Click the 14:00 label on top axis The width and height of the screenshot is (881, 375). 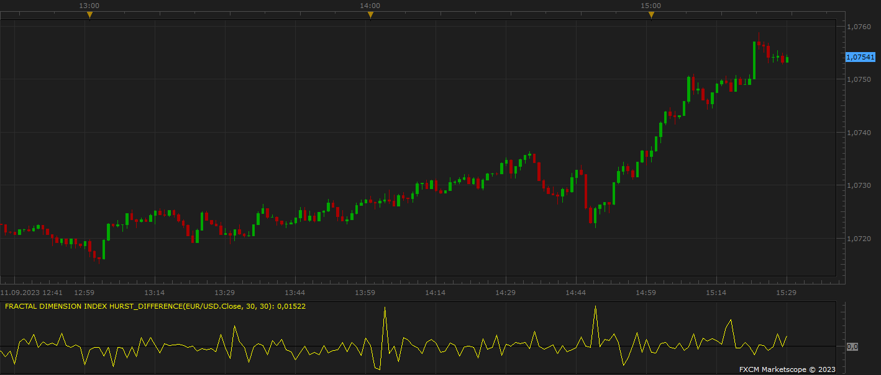click(x=370, y=6)
